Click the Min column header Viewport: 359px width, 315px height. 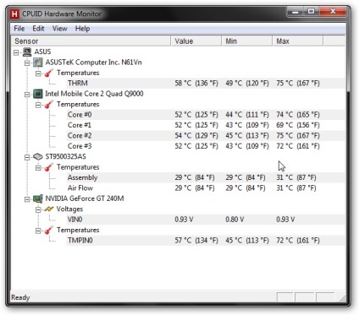tap(247, 41)
